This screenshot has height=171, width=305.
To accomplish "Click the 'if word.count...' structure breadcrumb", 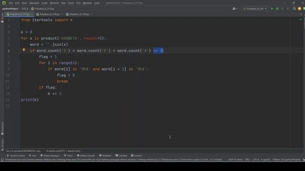I will 64,151.
